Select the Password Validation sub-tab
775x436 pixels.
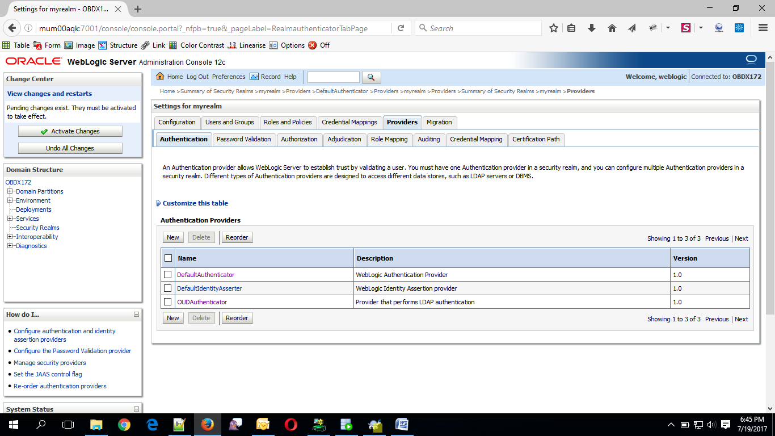[244, 140]
